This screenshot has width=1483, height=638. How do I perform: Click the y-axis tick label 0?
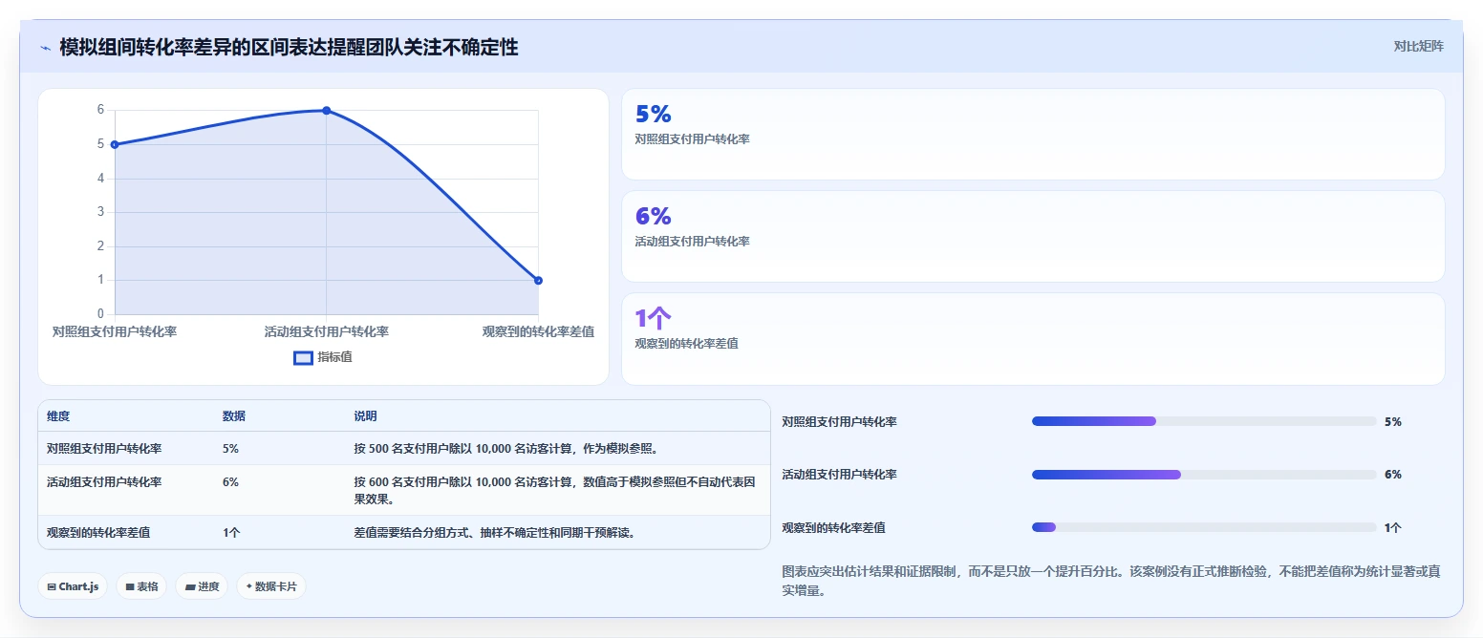tap(100, 313)
